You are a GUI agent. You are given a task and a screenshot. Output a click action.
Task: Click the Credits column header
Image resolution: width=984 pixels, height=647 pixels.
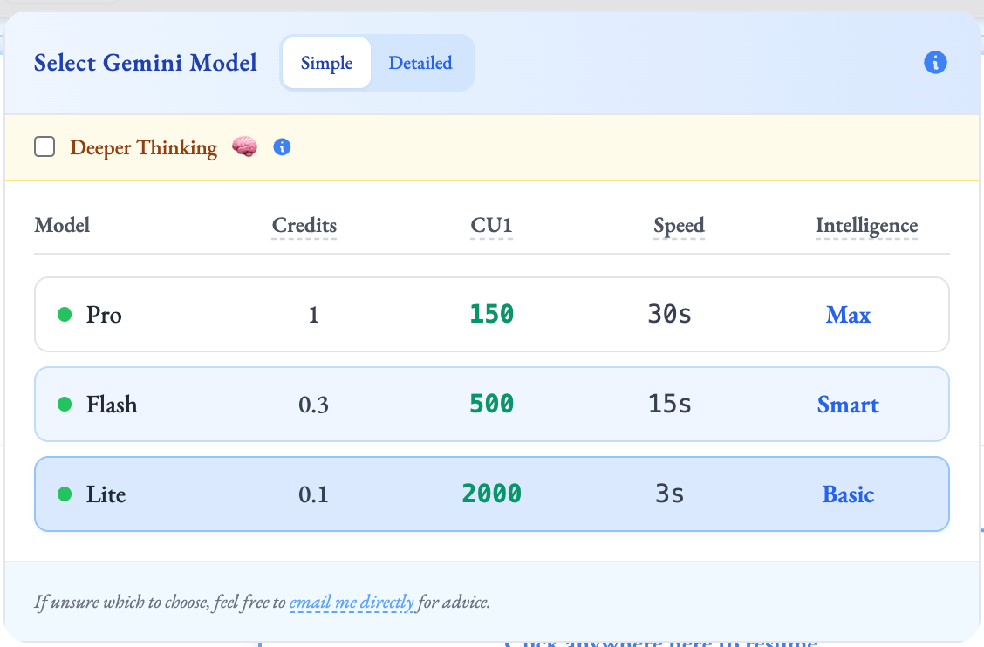point(304,225)
